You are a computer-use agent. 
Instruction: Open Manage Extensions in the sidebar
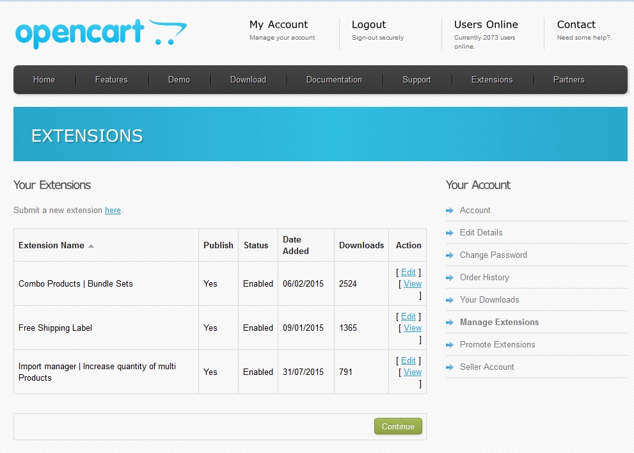click(x=500, y=322)
